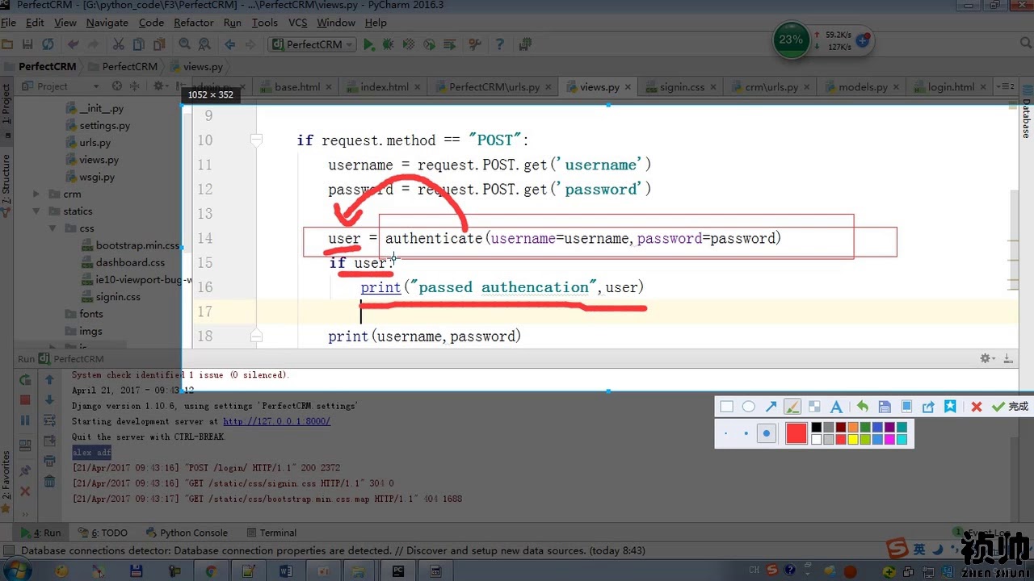Expand the crm folder in project tree
This screenshot has height=581, width=1034.
click(36, 194)
